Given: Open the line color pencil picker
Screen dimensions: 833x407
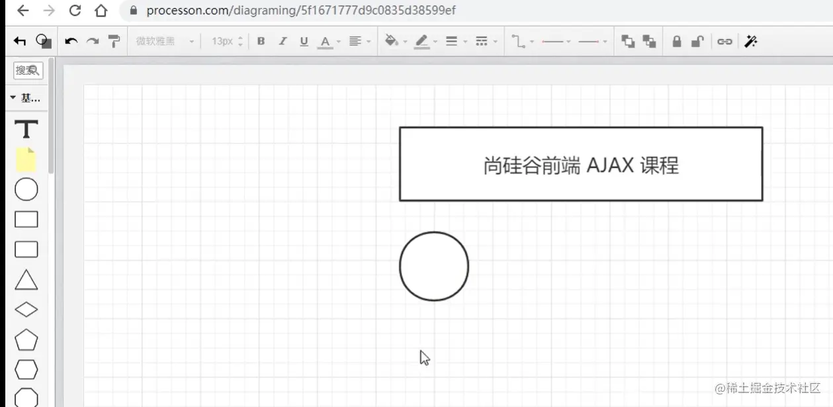Looking at the screenshot, I should pyautogui.click(x=426, y=41).
